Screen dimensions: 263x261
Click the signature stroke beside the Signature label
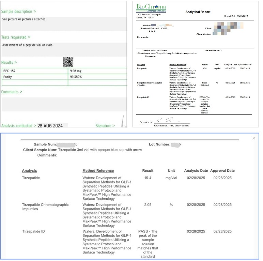[122, 122]
